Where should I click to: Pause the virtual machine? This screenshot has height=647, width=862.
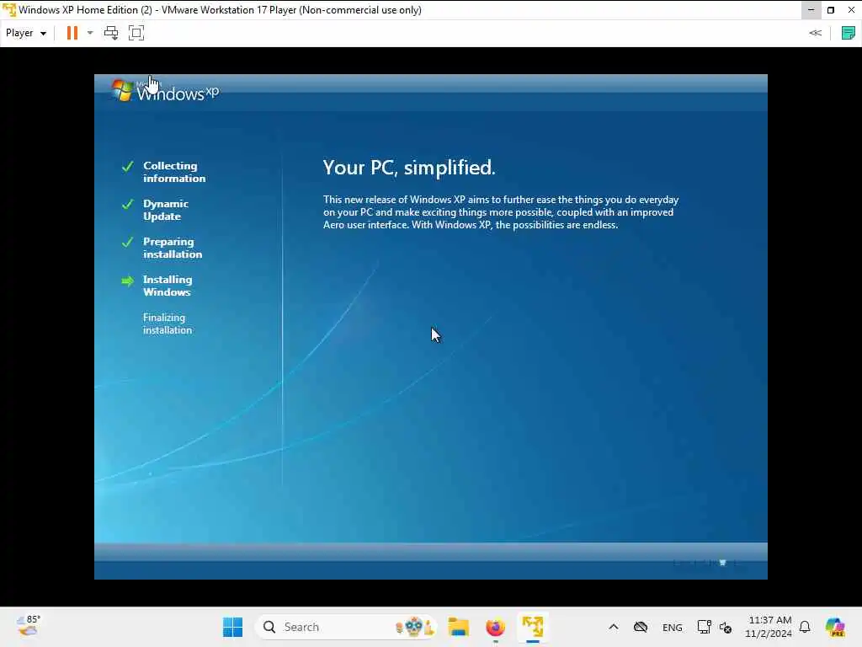click(72, 33)
